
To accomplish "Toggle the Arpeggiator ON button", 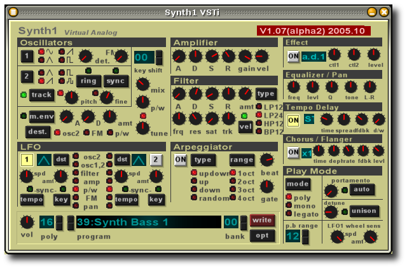I will tap(181, 160).
